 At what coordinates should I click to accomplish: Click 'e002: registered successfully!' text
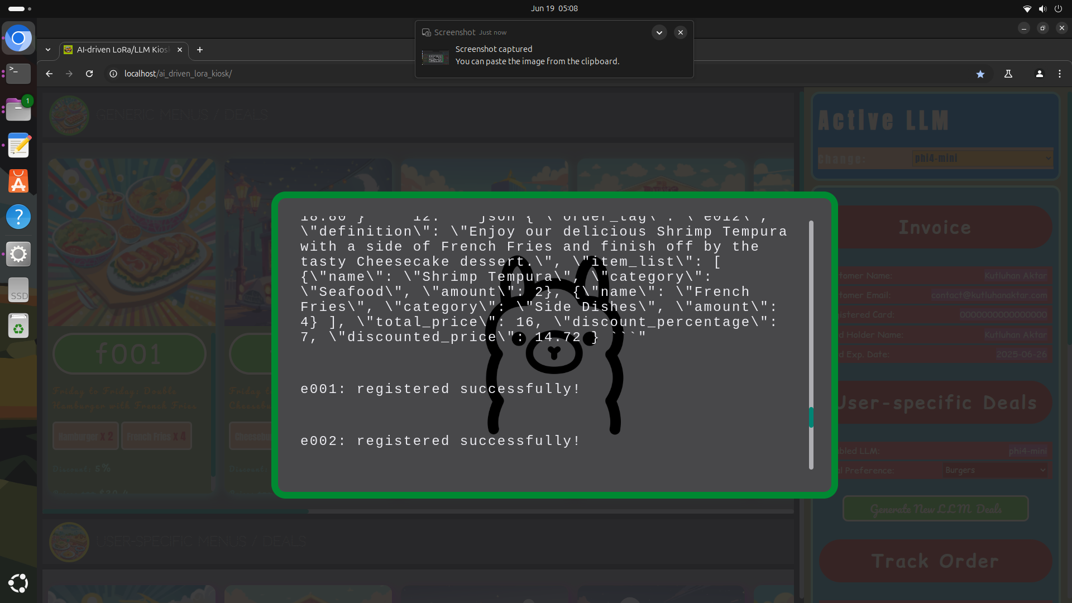[441, 441]
